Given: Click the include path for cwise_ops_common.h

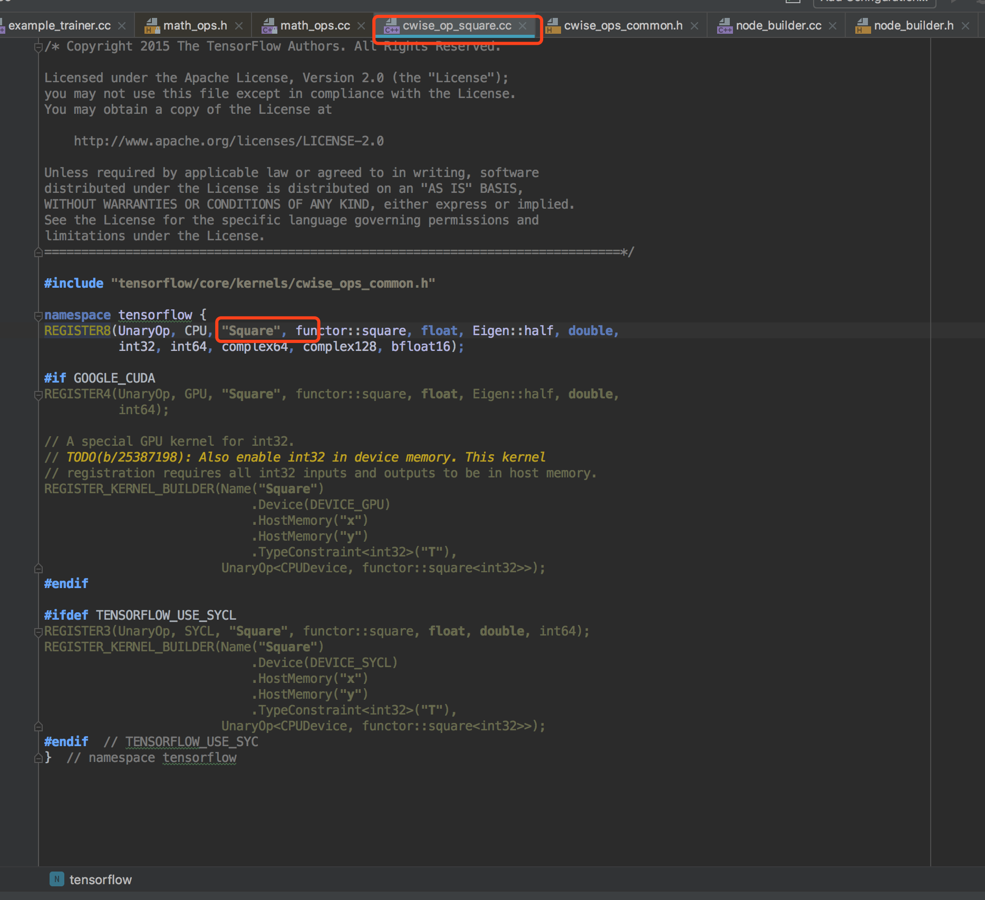Looking at the screenshot, I should click(x=273, y=283).
